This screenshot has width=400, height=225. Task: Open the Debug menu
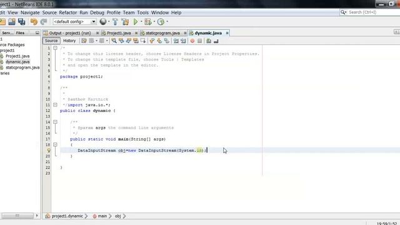pos(97,12)
